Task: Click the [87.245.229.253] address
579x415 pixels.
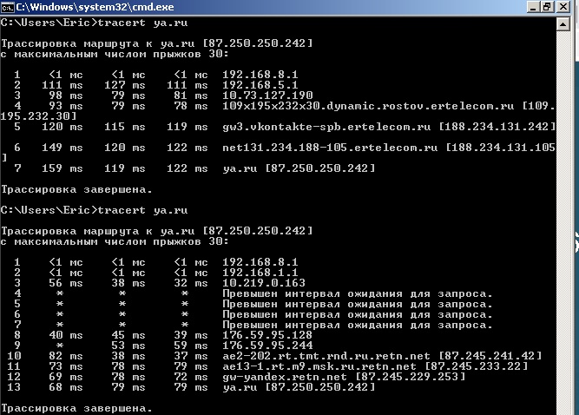Action: click(x=411, y=377)
